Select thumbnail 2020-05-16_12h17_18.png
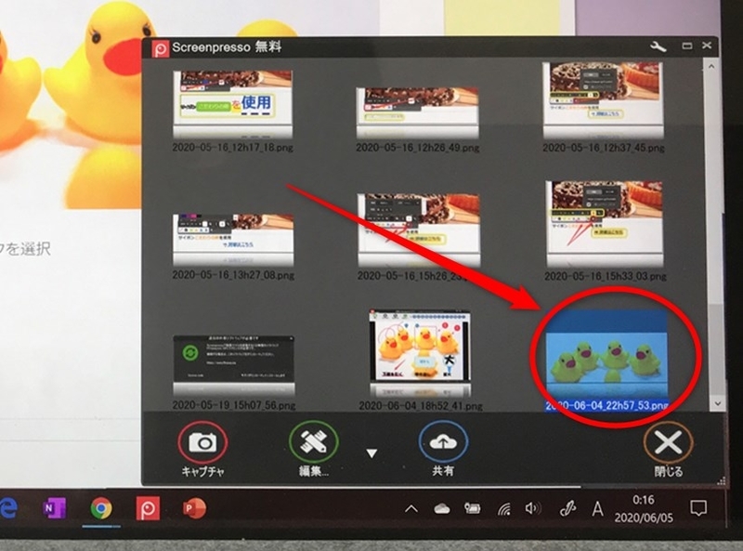743x551 pixels. [233, 103]
